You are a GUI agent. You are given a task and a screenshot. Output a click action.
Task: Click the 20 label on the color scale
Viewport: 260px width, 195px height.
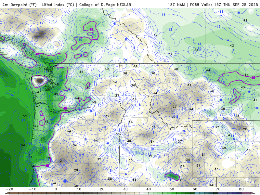(x=102, y=189)
